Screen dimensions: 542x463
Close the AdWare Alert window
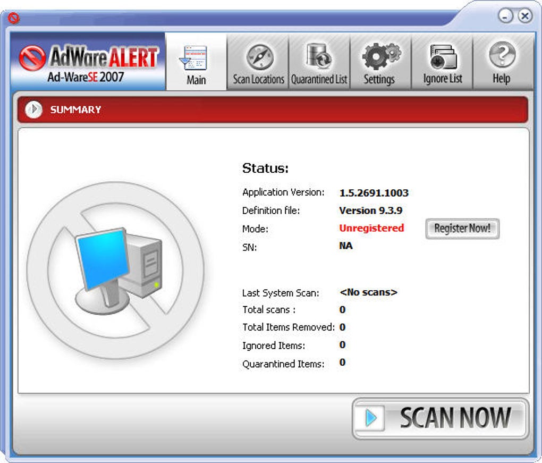pos(525,16)
